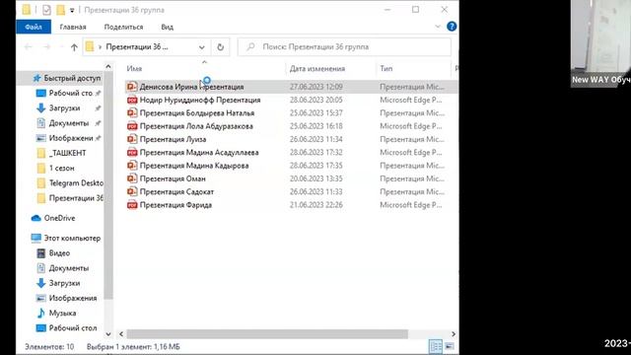Open the Файл ribbon tab

[x=34, y=27]
